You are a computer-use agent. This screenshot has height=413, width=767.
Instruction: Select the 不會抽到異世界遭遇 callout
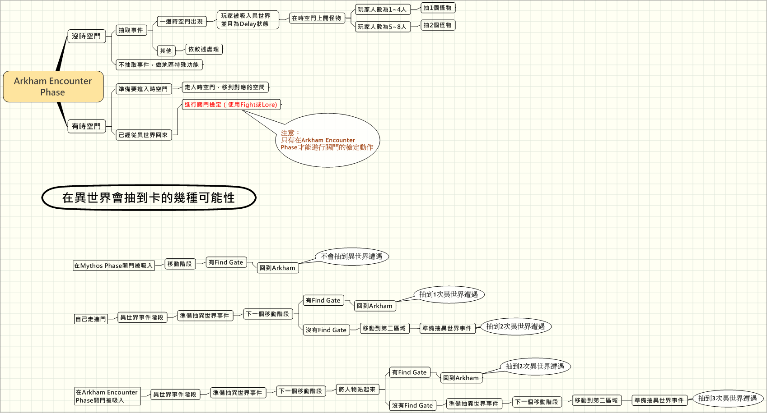(351, 257)
